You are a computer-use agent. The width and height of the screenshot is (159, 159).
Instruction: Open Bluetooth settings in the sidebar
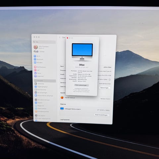click(38, 59)
